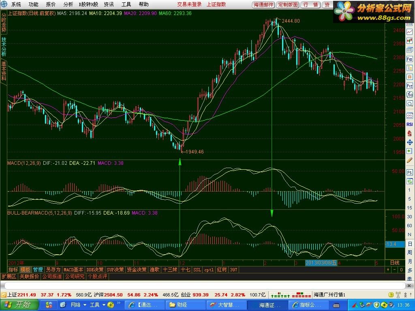Image resolution: width=415 pixels, height=311 pixels.
Task: Select the 日 daily period
Action: [410, 244]
